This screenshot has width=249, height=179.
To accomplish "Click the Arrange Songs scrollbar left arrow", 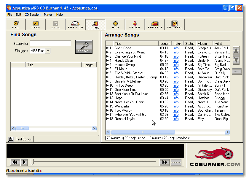I will [108, 132].
